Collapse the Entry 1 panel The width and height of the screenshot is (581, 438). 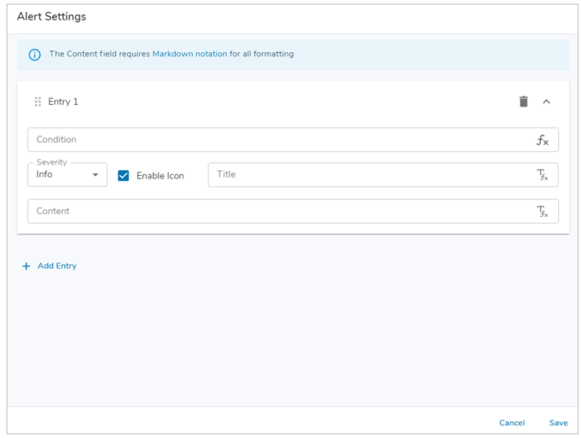pos(546,101)
